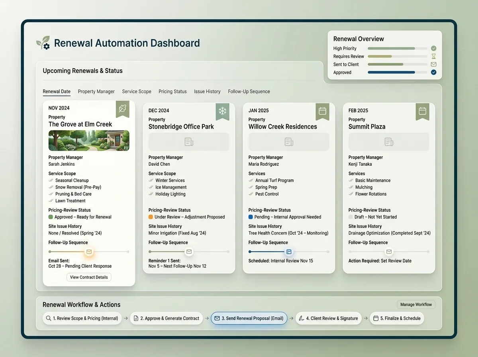The width and height of the screenshot is (478, 357).
Task: Click the Sent to Client progress bar
Action: pos(397,64)
